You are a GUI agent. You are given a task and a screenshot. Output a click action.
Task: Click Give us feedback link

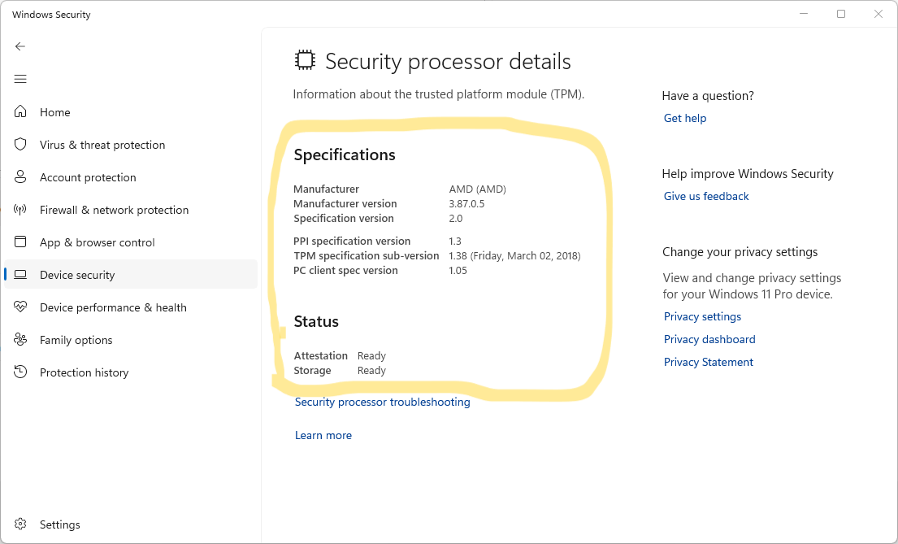706,196
